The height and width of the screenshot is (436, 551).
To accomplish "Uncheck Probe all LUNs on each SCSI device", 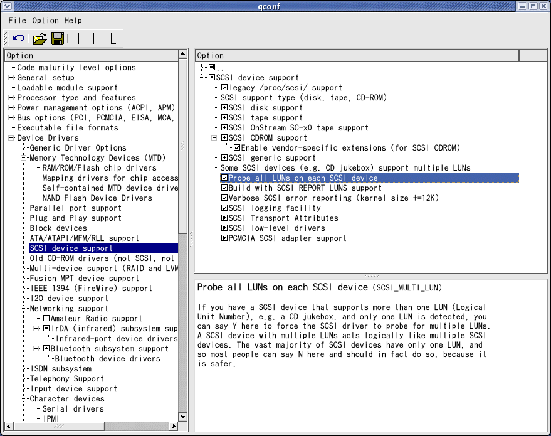I will (x=224, y=178).
